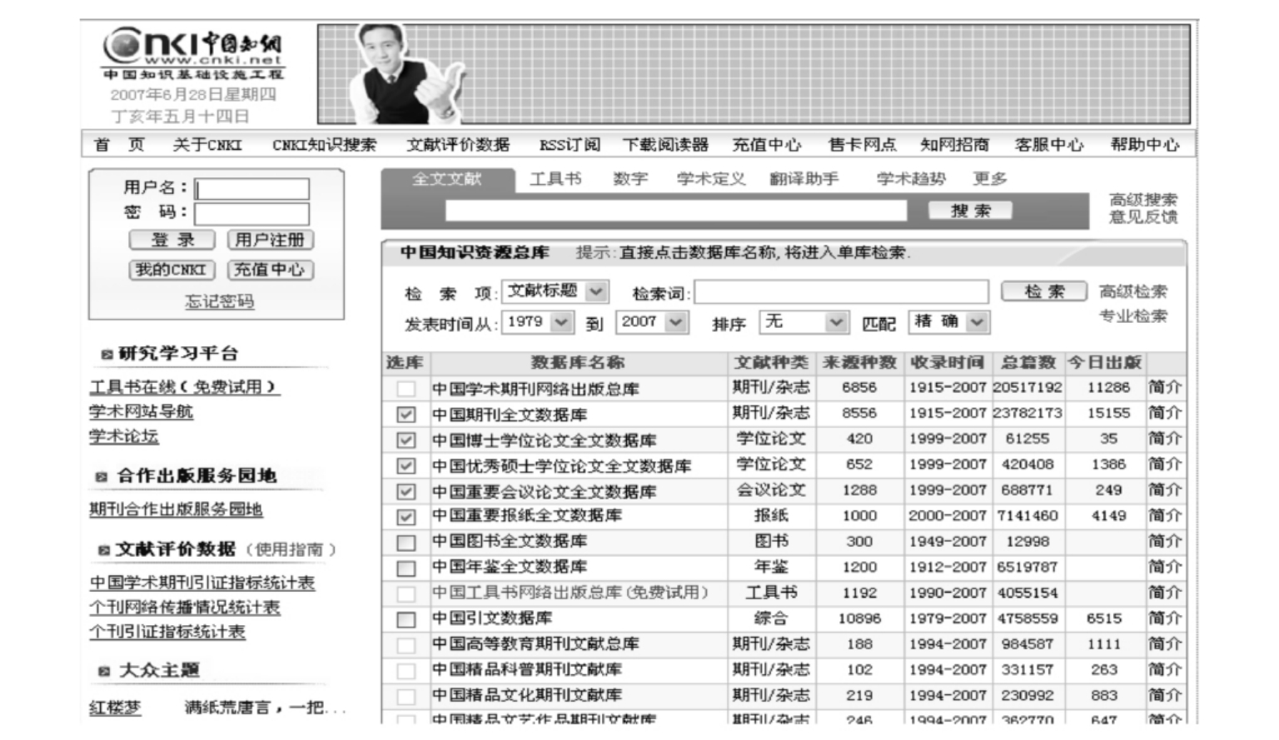Open the 更多 tab
The width and height of the screenshot is (1279, 740).
tap(990, 179)
